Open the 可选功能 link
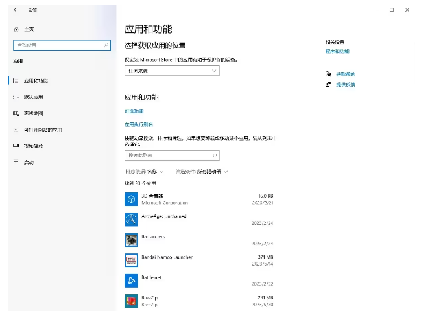Screen dimensions: 430x311 [134, 111]
